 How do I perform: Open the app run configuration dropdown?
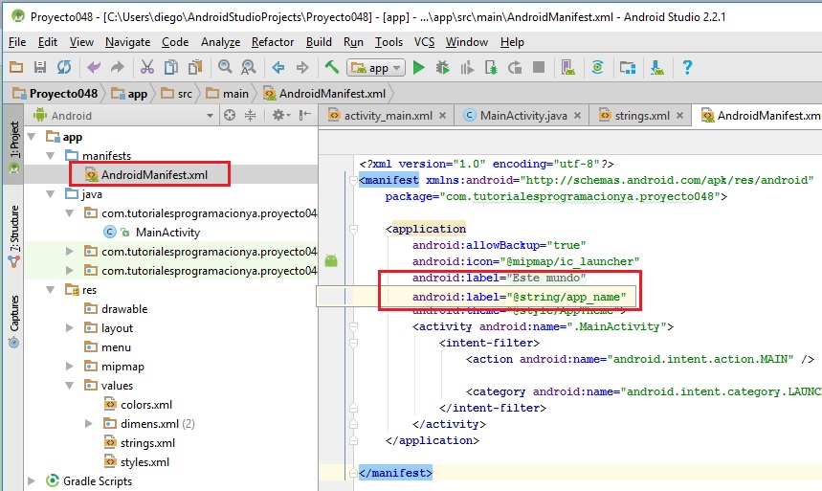[376, 68]
